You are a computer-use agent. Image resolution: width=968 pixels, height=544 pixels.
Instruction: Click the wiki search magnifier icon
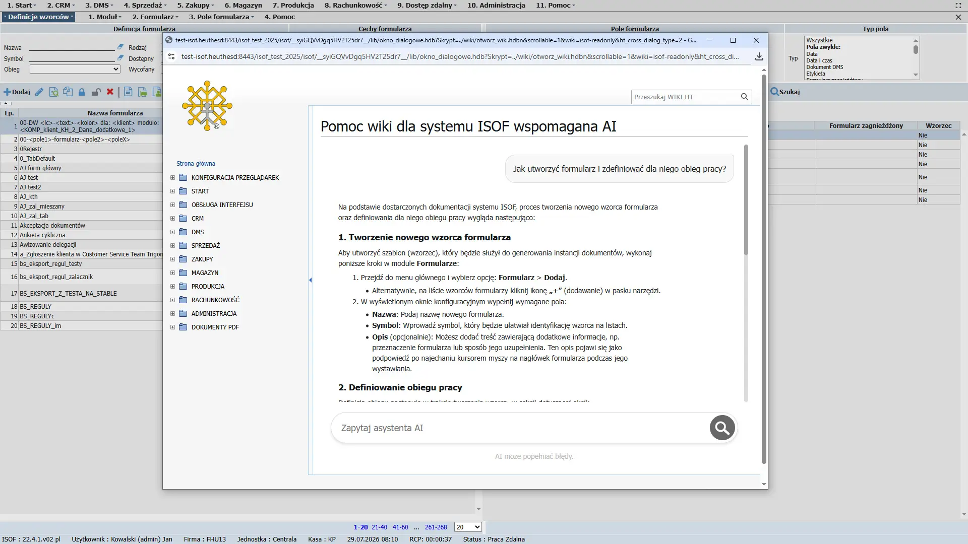(744, 97)
